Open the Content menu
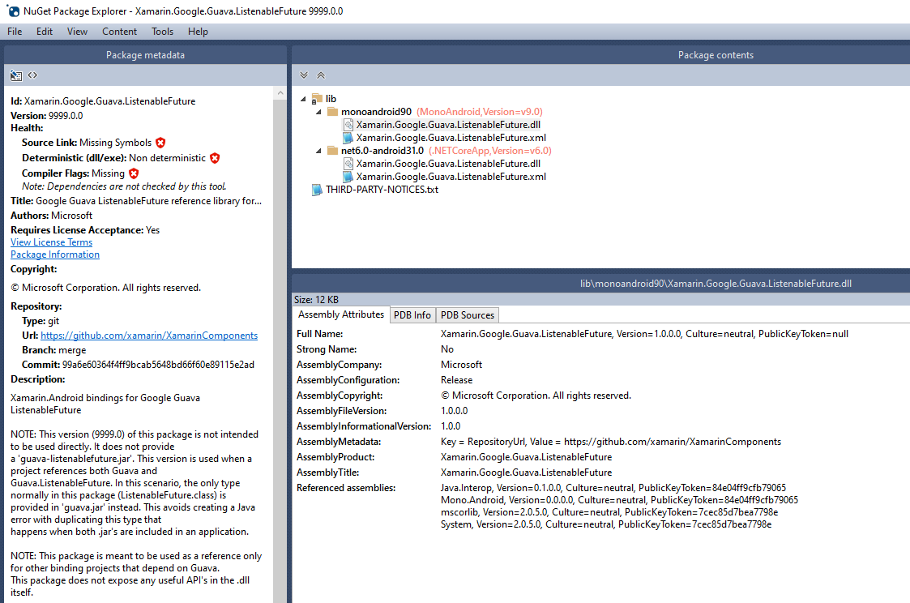This screenshot has width=910, height=603. coord(120,32)
